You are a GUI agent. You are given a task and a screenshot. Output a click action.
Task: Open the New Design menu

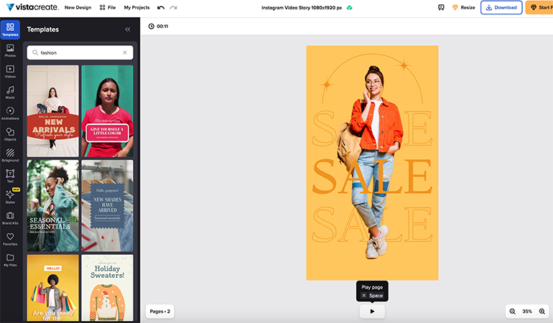(x=78, y=7)
